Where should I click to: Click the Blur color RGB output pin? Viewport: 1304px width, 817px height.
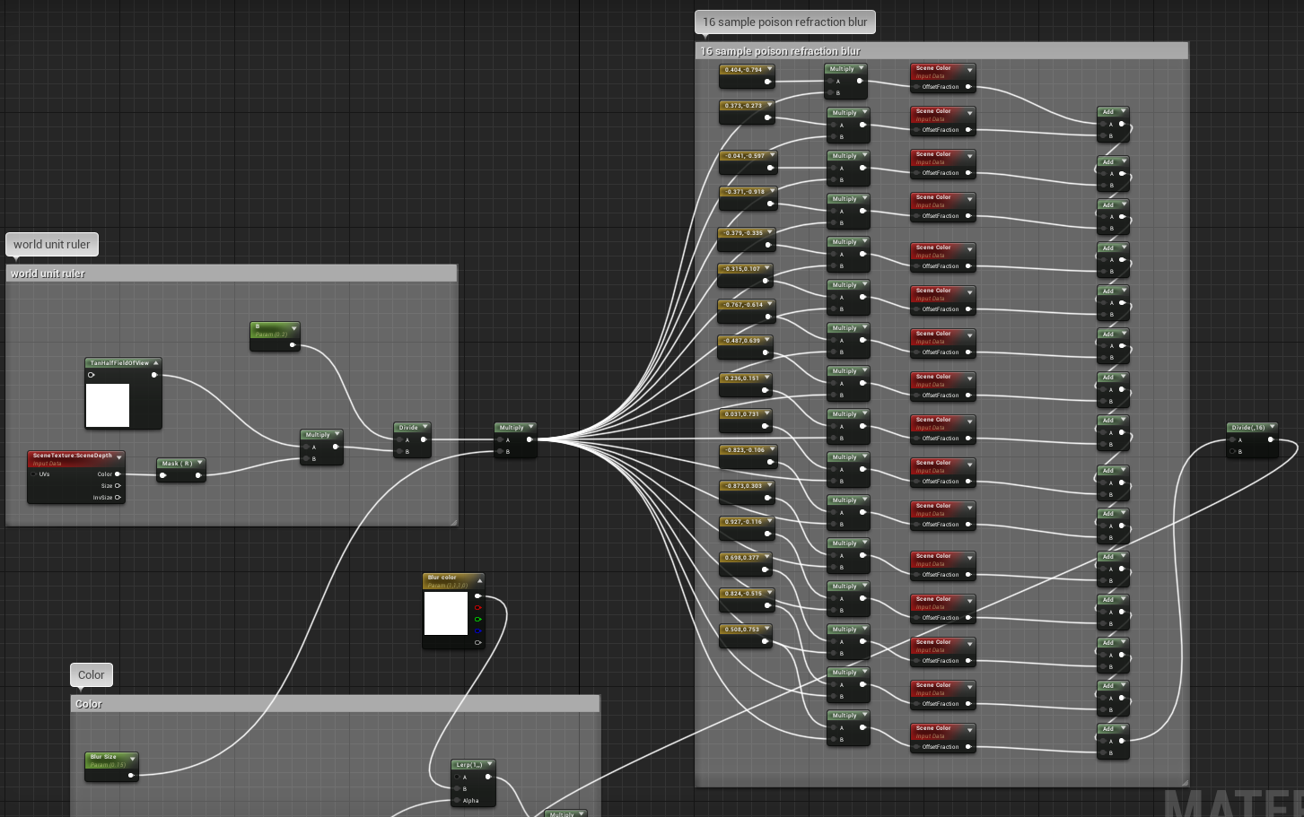(477, 595)
